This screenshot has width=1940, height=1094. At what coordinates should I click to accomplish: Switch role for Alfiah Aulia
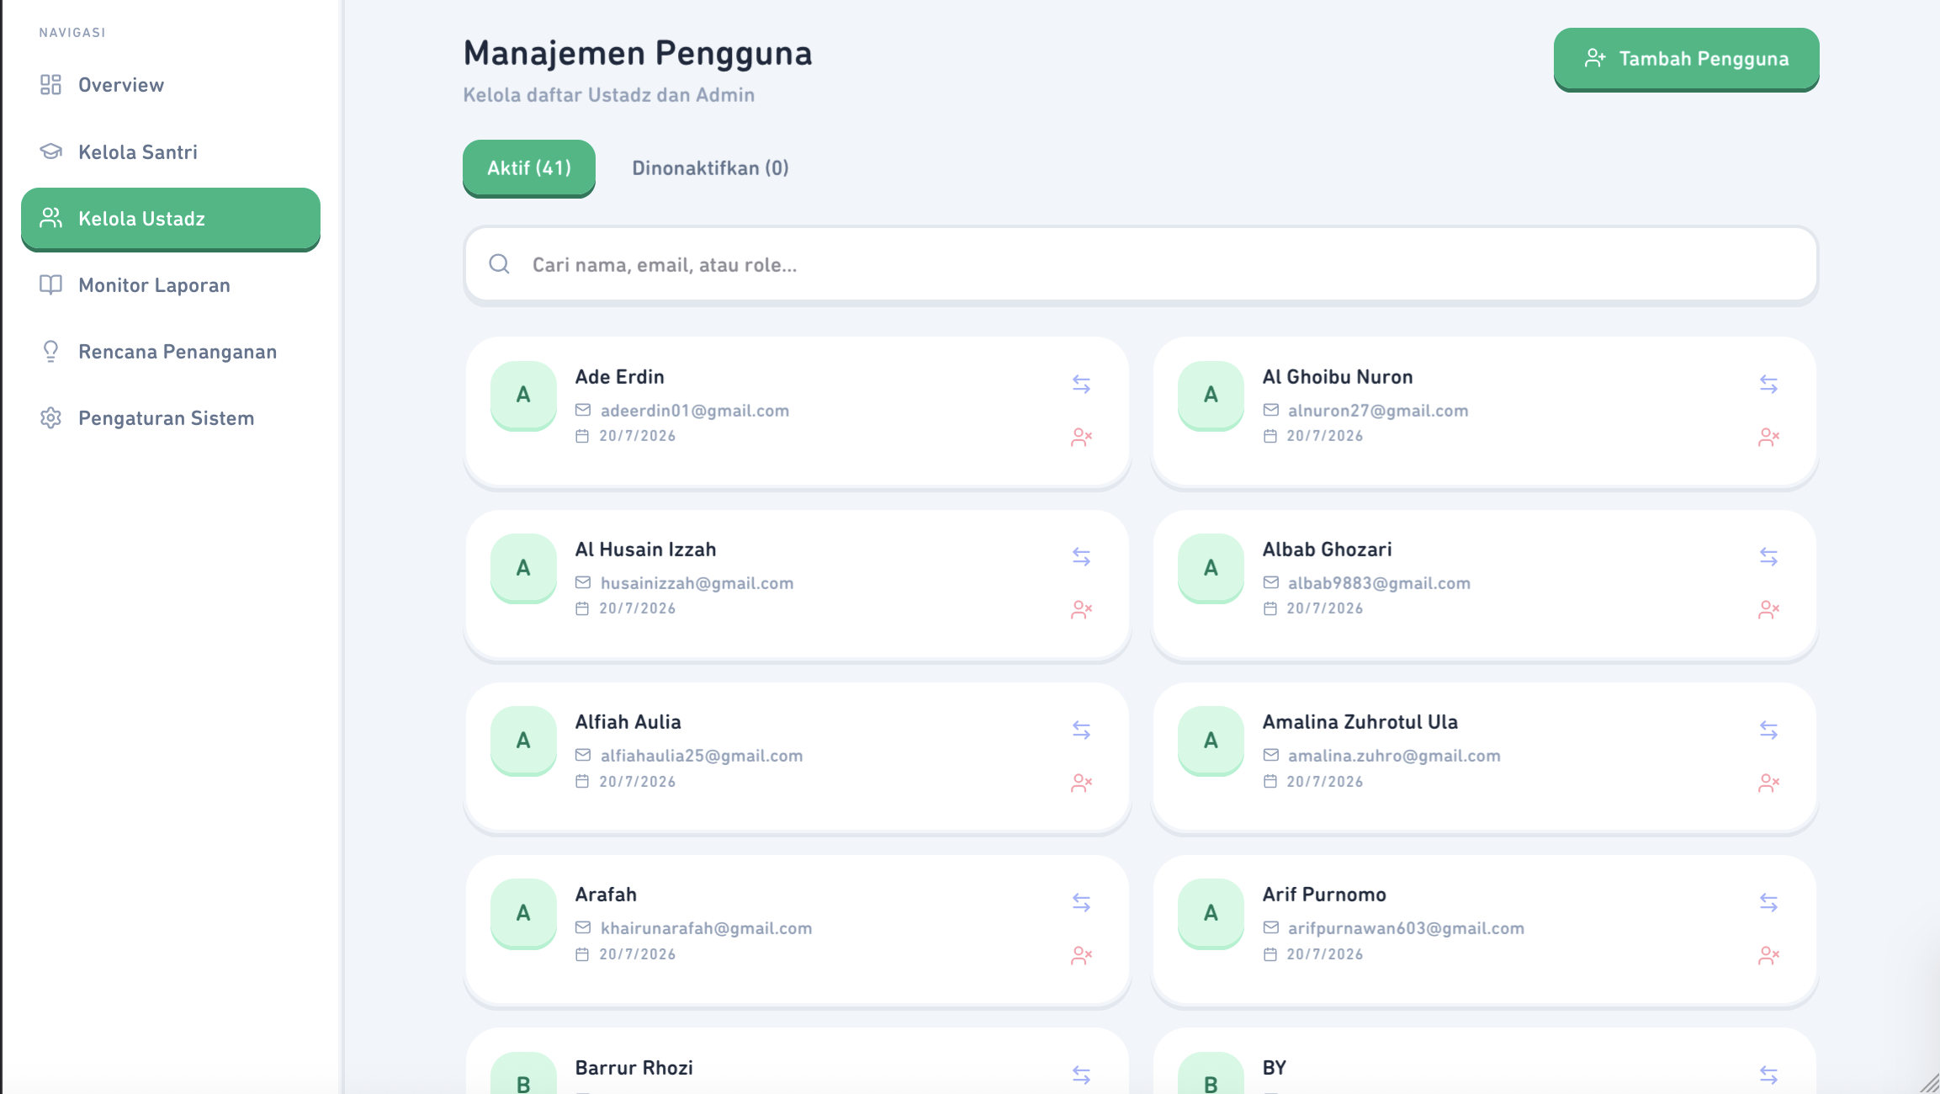(1081, 730)
